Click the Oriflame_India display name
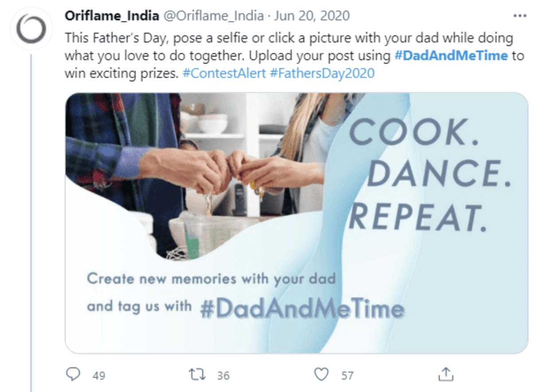Screen dimensions: 540x392 (x=112, y=16)
